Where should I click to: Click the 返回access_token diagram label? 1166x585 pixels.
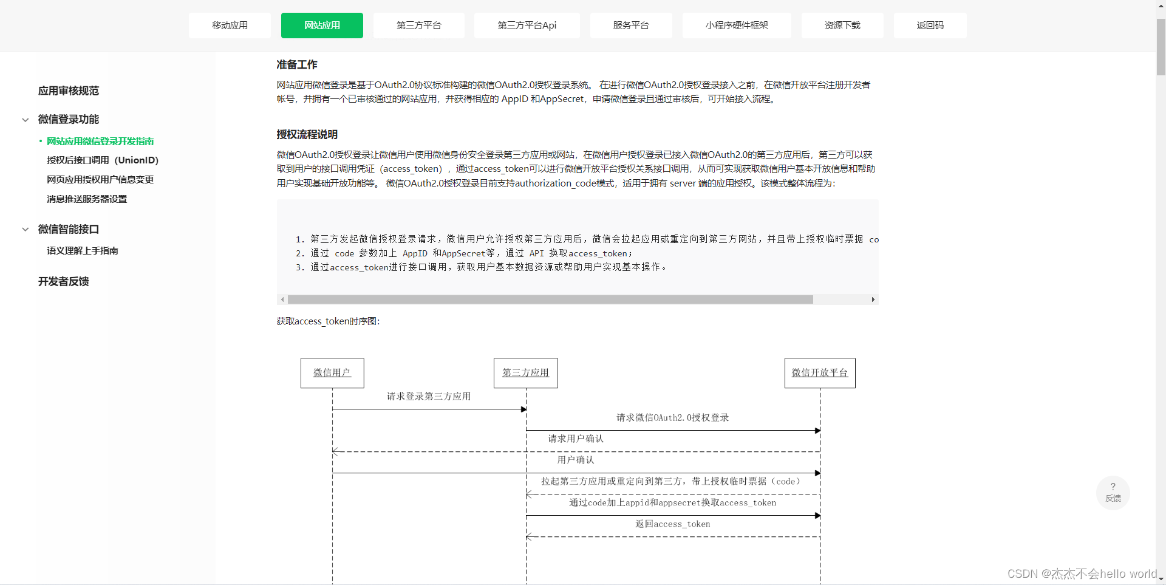(x=673, y=524)
